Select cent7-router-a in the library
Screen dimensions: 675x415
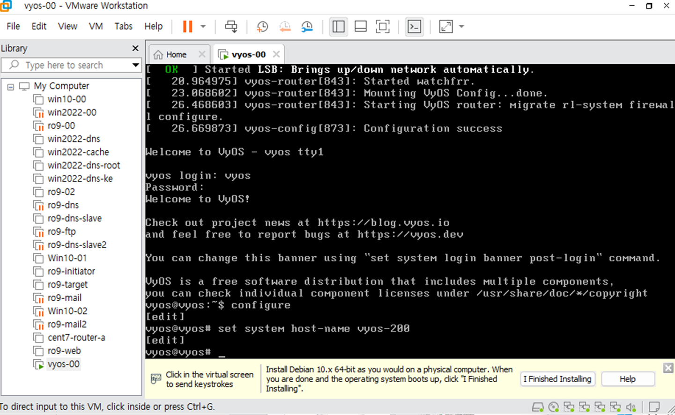76,338
